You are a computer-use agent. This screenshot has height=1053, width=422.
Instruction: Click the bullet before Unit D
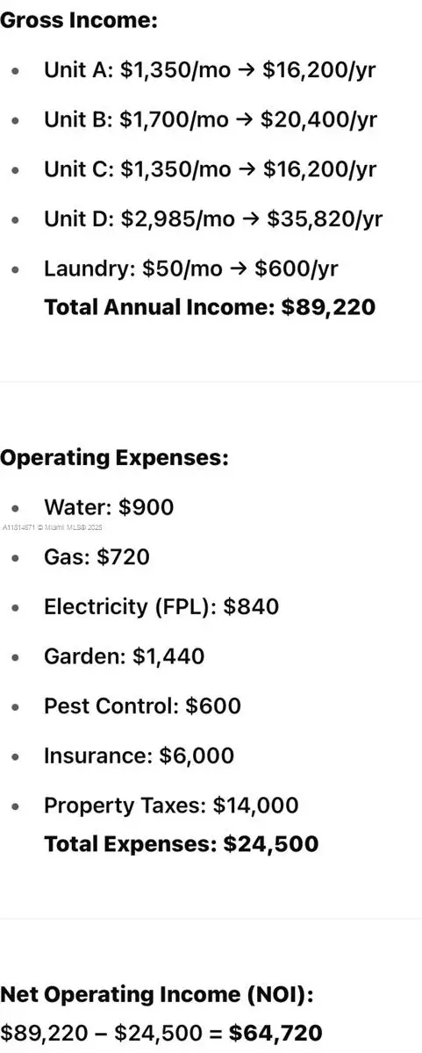coord(15,218)
